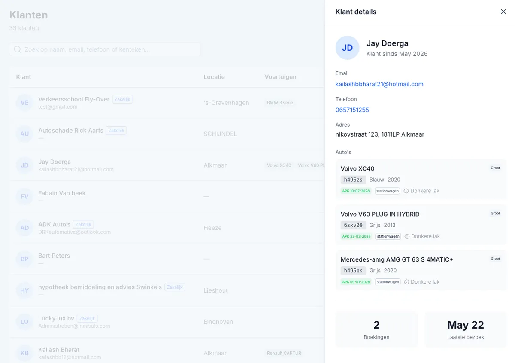Click the Zakelijk badge next to Verkeersschool Fly-Over

point(122,99)
